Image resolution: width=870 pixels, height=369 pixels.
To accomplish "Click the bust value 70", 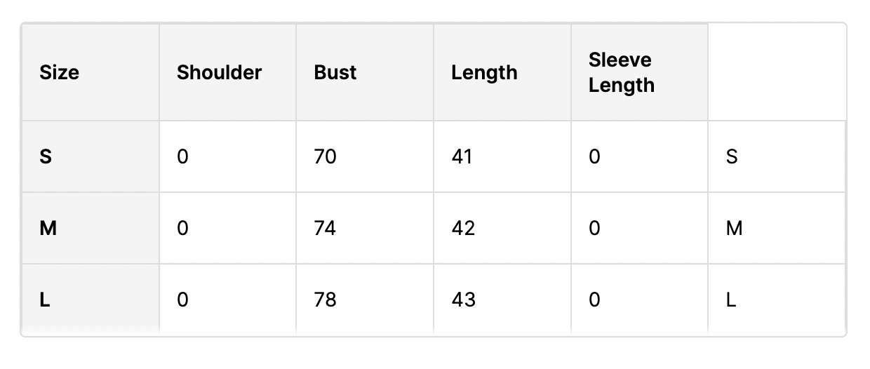I will tap(326, 156).
